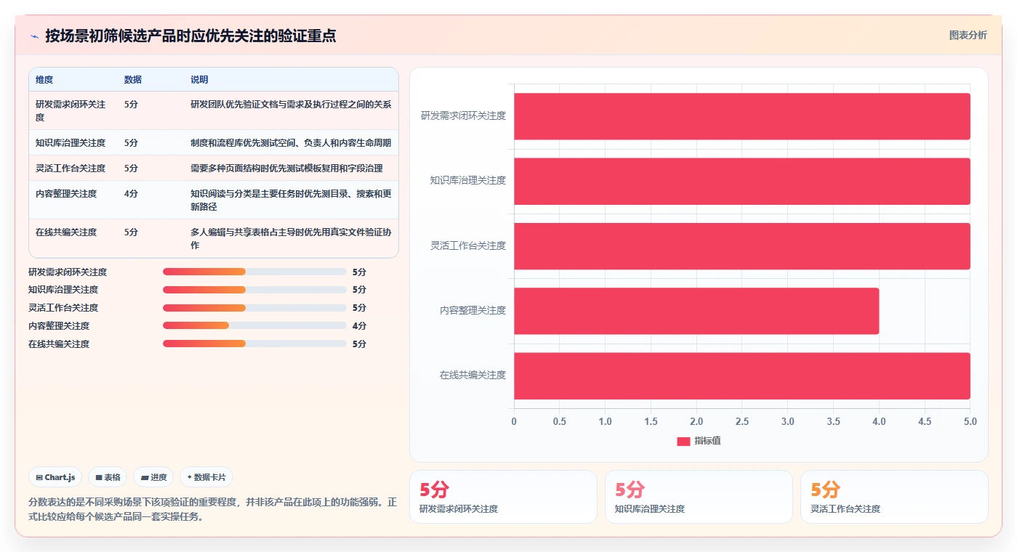Screen dimensions: 1017x552
Task: Click the footnote paragraph starting 分数表达的是
Action: point(213,509)
